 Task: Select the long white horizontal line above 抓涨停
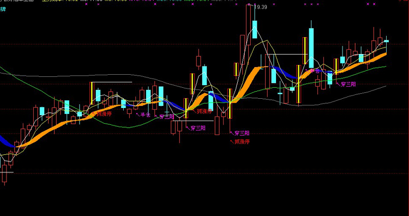112,82
